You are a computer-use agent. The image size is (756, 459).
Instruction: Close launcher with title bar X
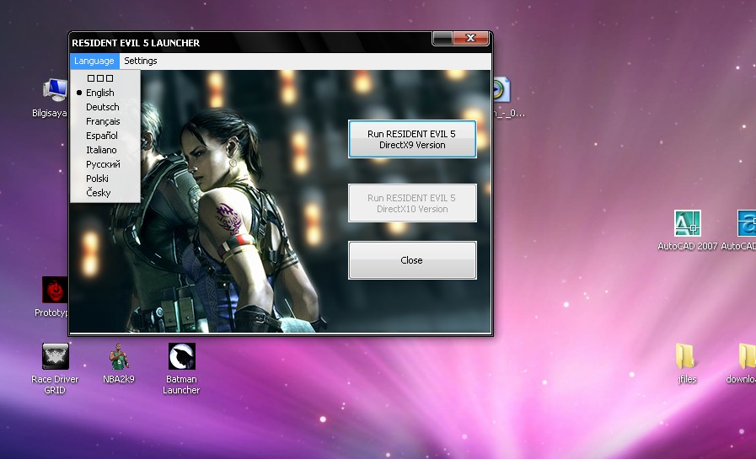coord(471,38)
